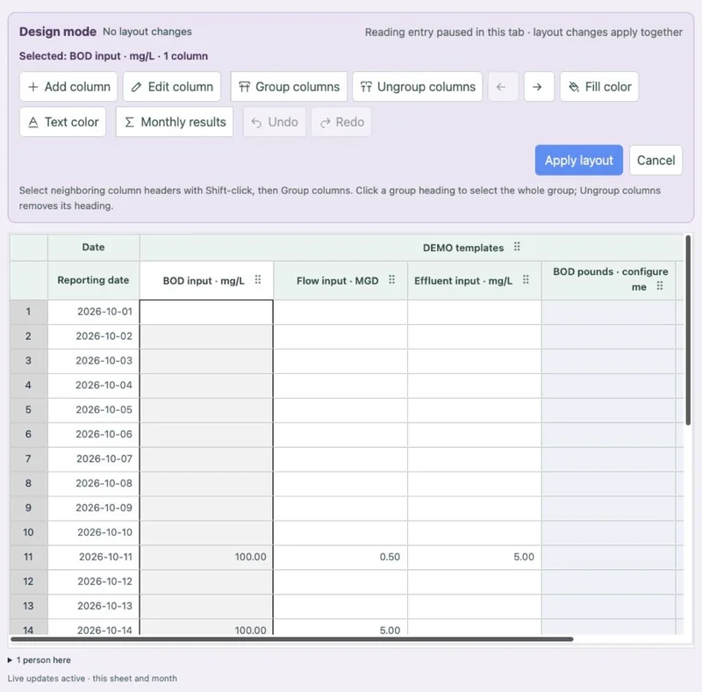702x692 pixels.
Task: Click the Redo button
Action: (x=341, y=122)
